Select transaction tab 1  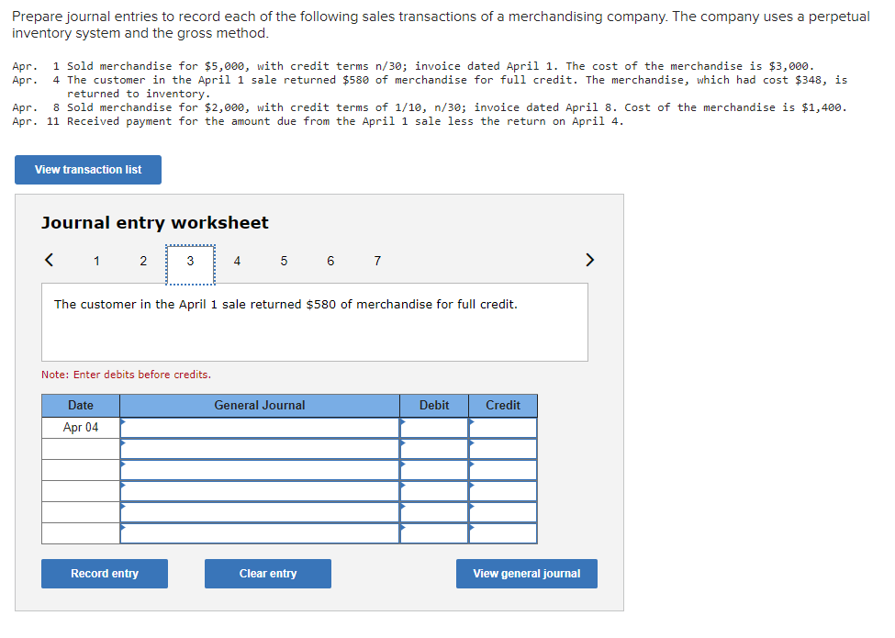(96, 261)
